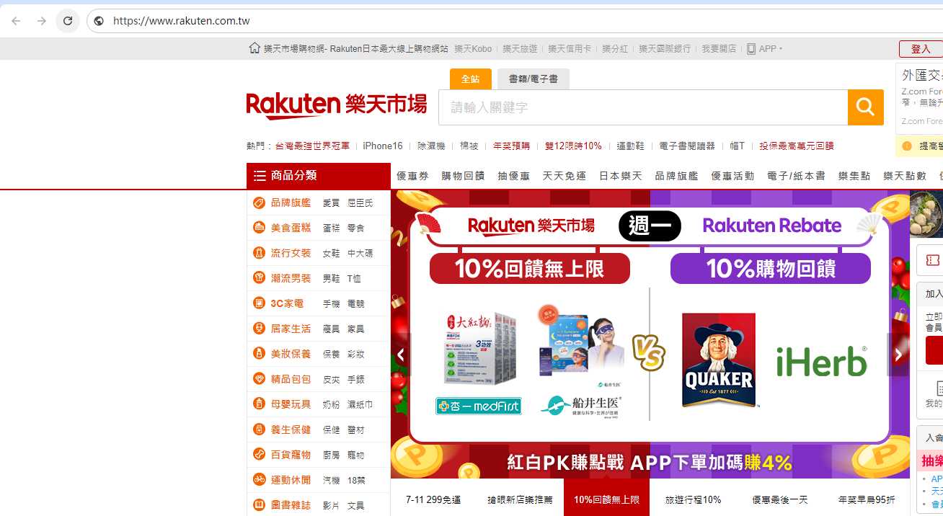
Task: Click the 寵物 sub-link under 百貨寵物
Action: [355, 455]
